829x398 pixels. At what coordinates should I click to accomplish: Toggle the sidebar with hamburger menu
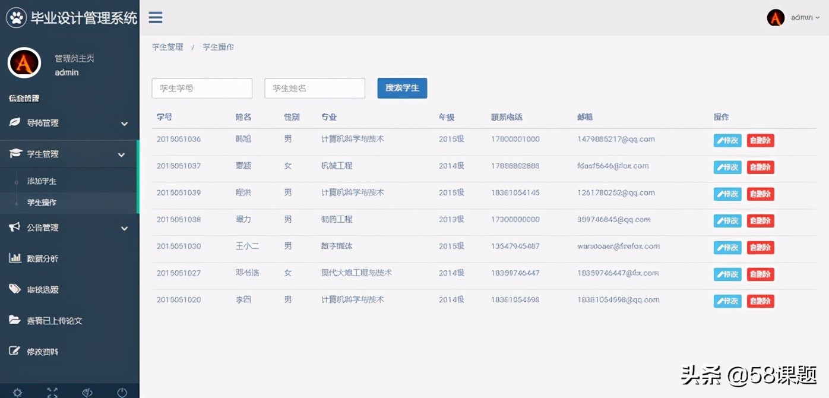155,18
